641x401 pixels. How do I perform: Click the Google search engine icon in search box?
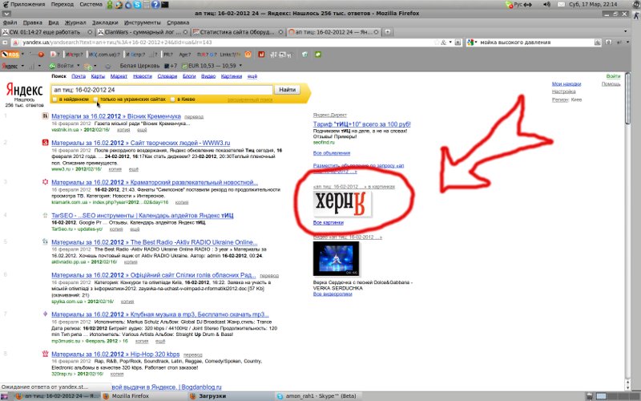tap(470, 43)
